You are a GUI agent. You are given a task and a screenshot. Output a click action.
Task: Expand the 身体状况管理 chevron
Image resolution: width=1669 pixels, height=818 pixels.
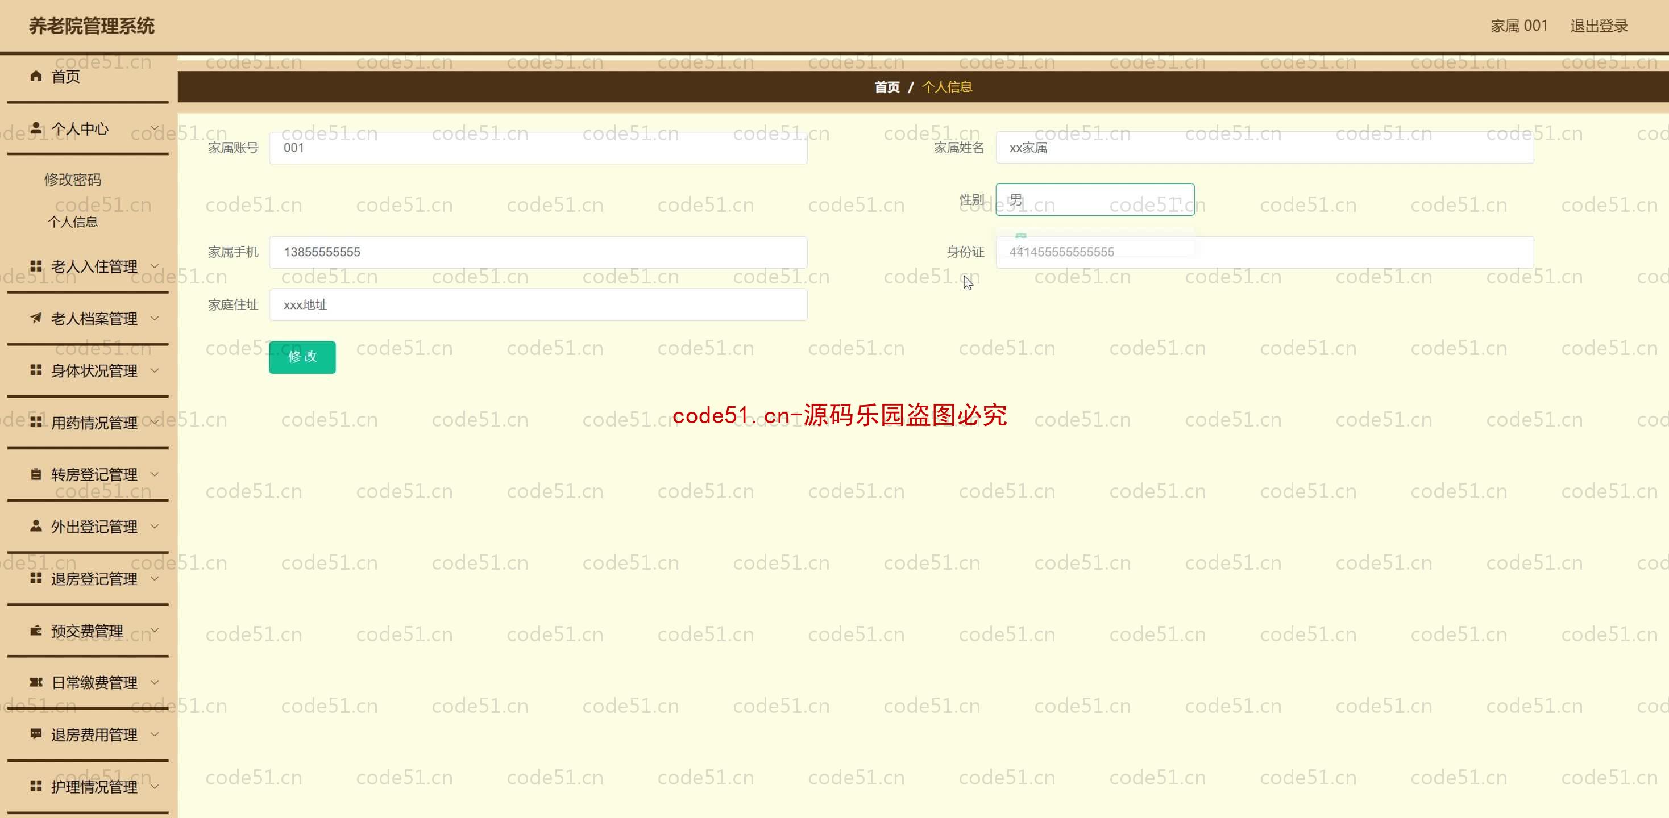(x=155, y=370)
